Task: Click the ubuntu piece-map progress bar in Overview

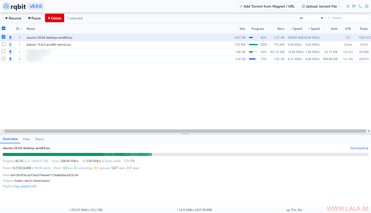Action: point(185,154)
